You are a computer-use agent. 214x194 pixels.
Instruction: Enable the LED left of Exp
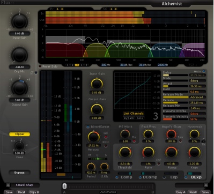[164, 177]
